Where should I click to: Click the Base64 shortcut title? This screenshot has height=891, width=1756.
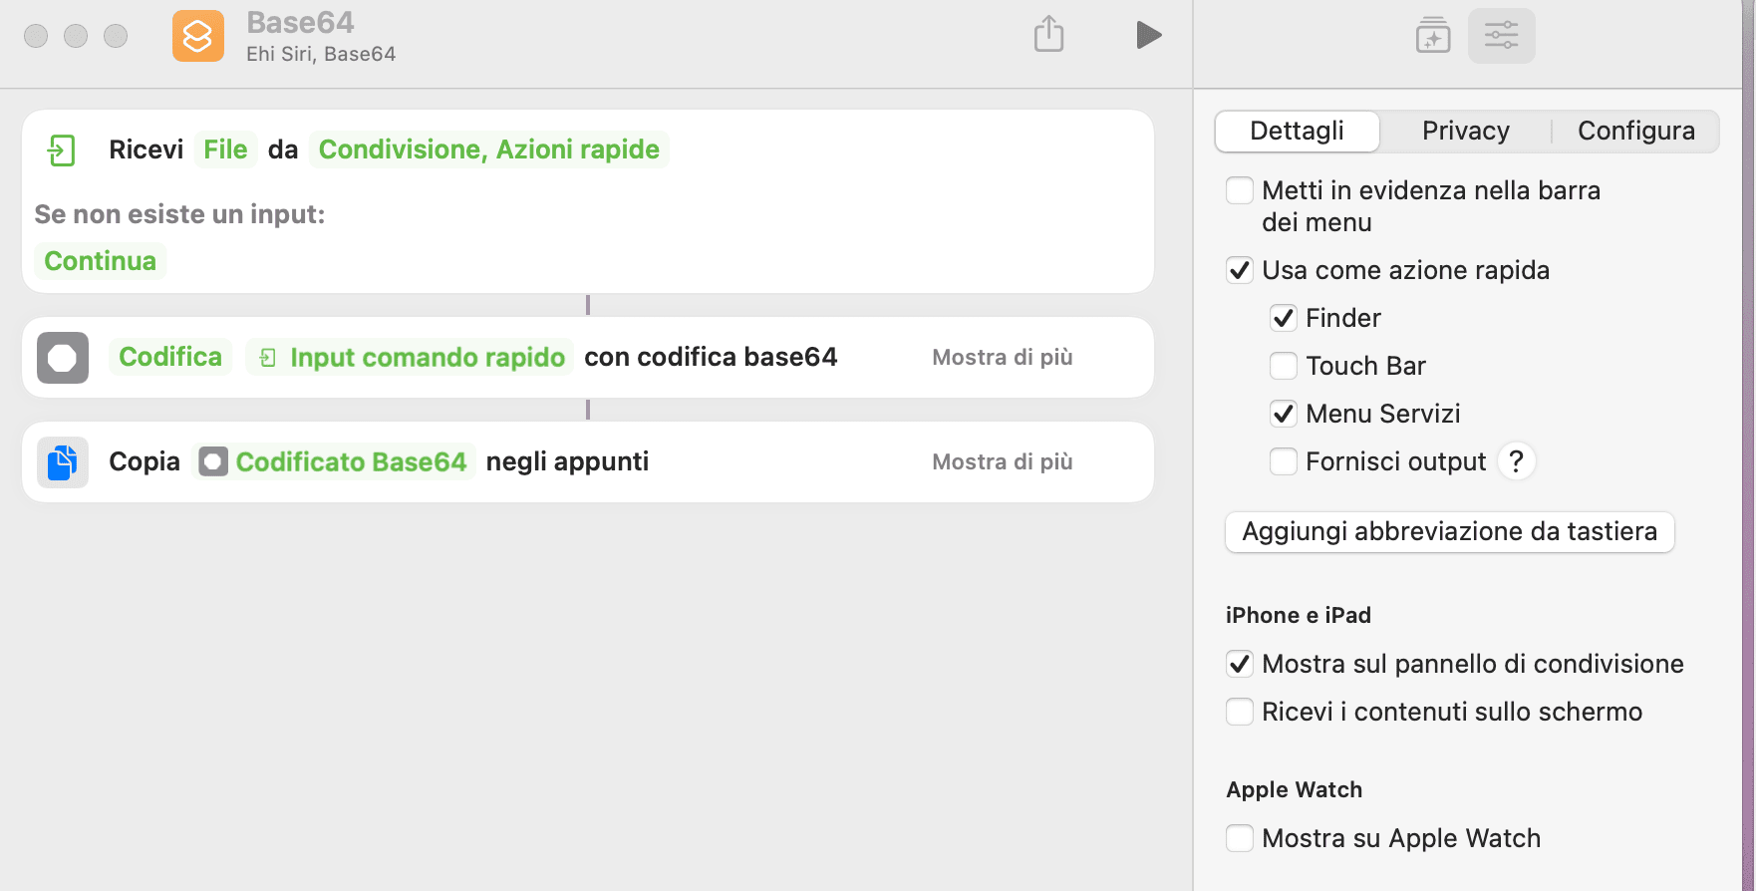300,22
